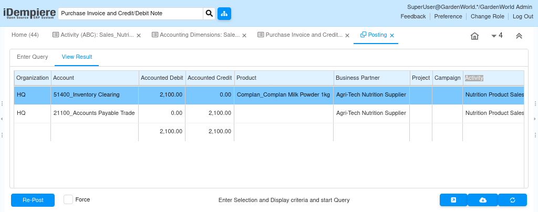This screenshot has width=538, height=212.
Task: Toggle the Force checkbox
Action: [68, 199]
